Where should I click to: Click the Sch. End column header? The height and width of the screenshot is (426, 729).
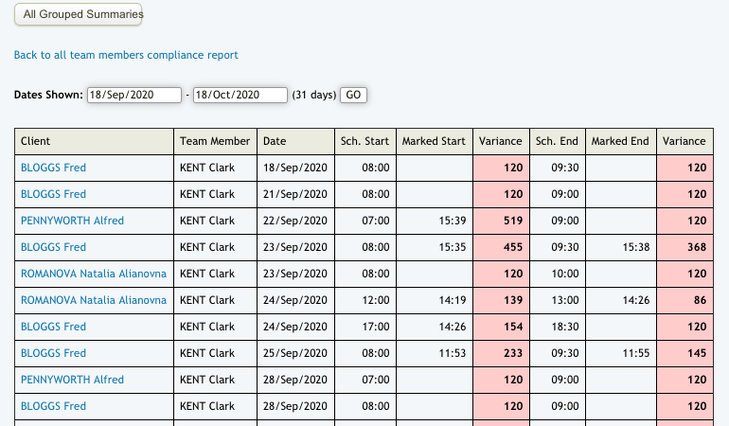tap(557, 141)
